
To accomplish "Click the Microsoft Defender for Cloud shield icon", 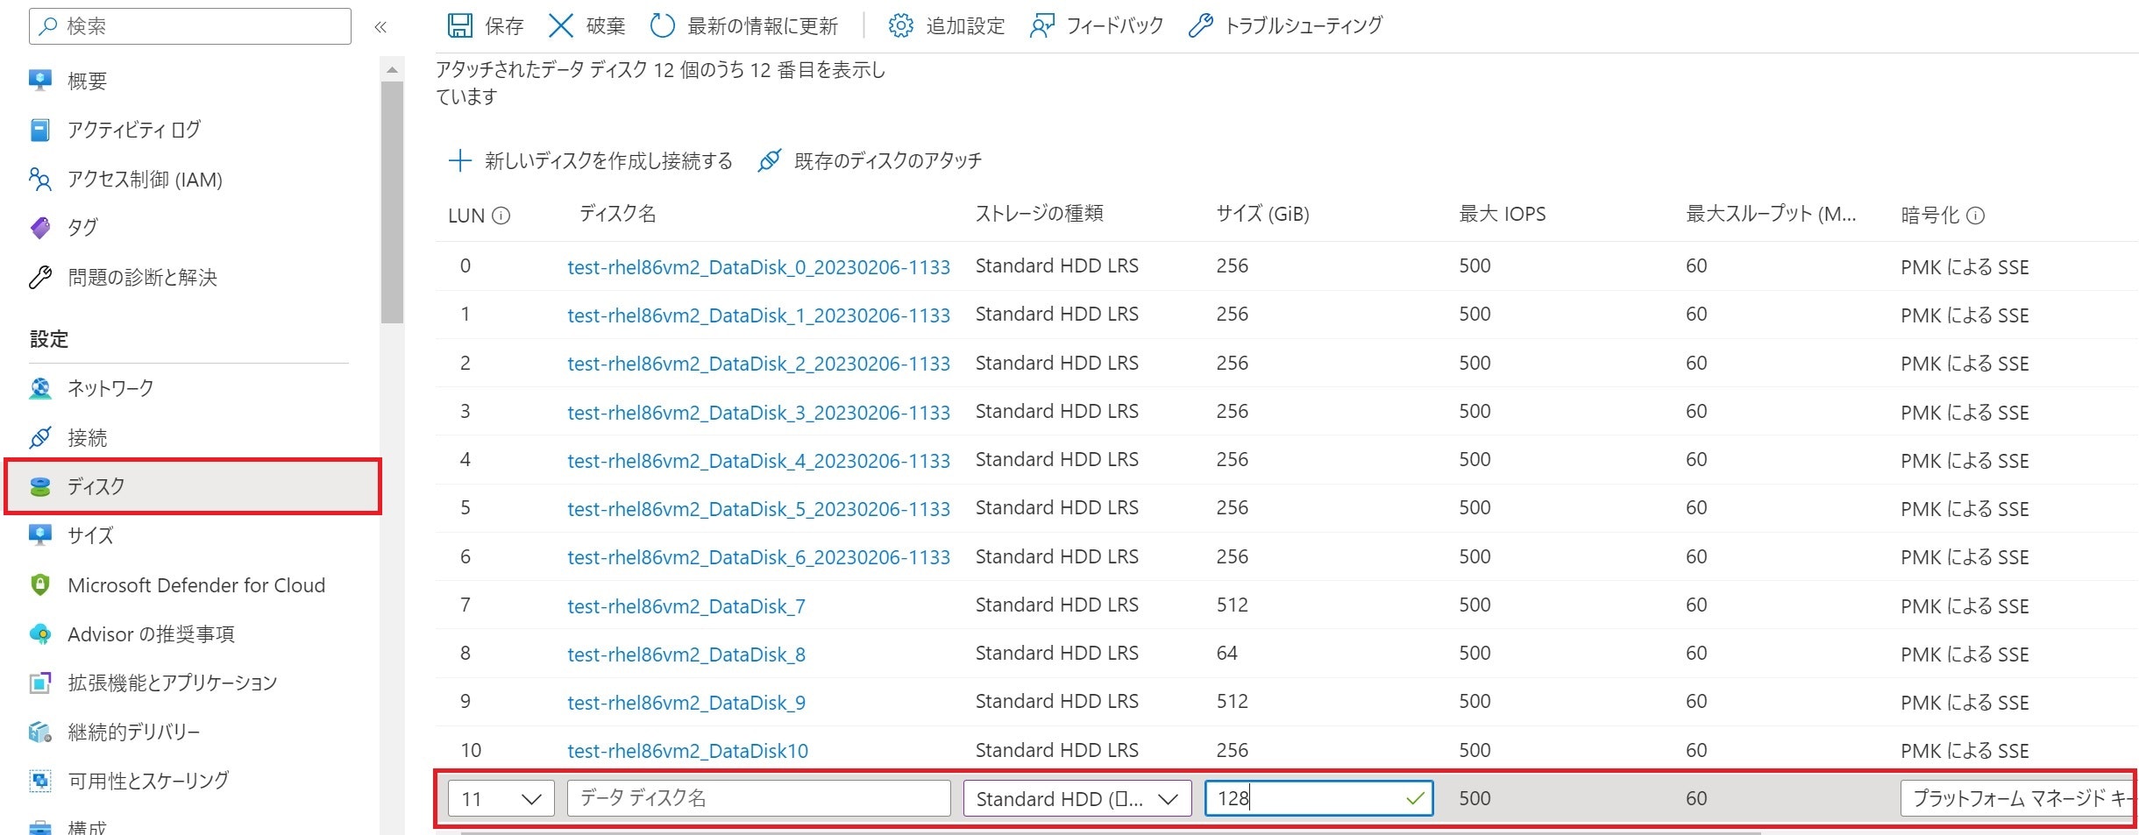I will pos(40,584).
